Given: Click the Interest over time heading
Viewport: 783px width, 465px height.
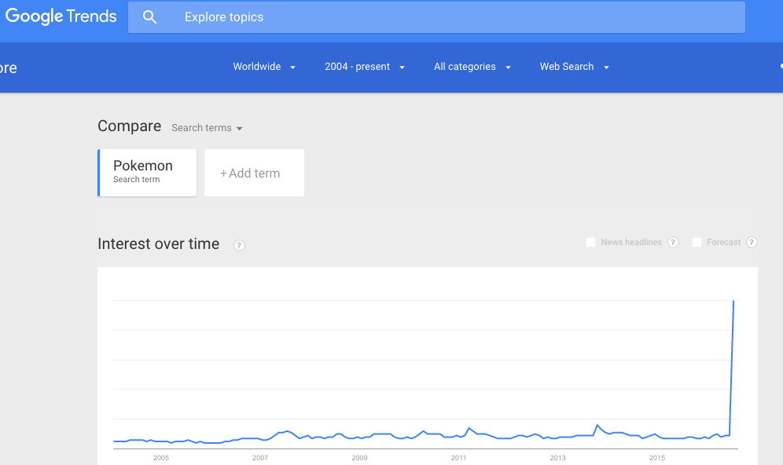Looking at the screenshot, I should 158,244.
